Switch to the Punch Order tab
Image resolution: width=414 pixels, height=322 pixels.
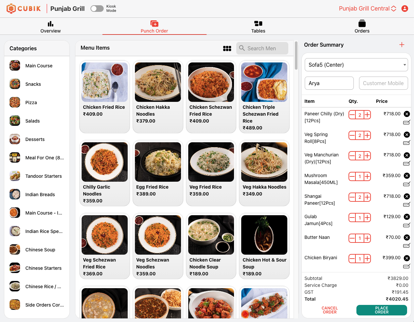pyautogui.click(x=154, y=27)
